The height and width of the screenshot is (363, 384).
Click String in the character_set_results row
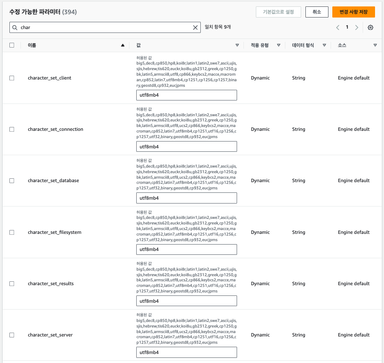pos(299,283)
